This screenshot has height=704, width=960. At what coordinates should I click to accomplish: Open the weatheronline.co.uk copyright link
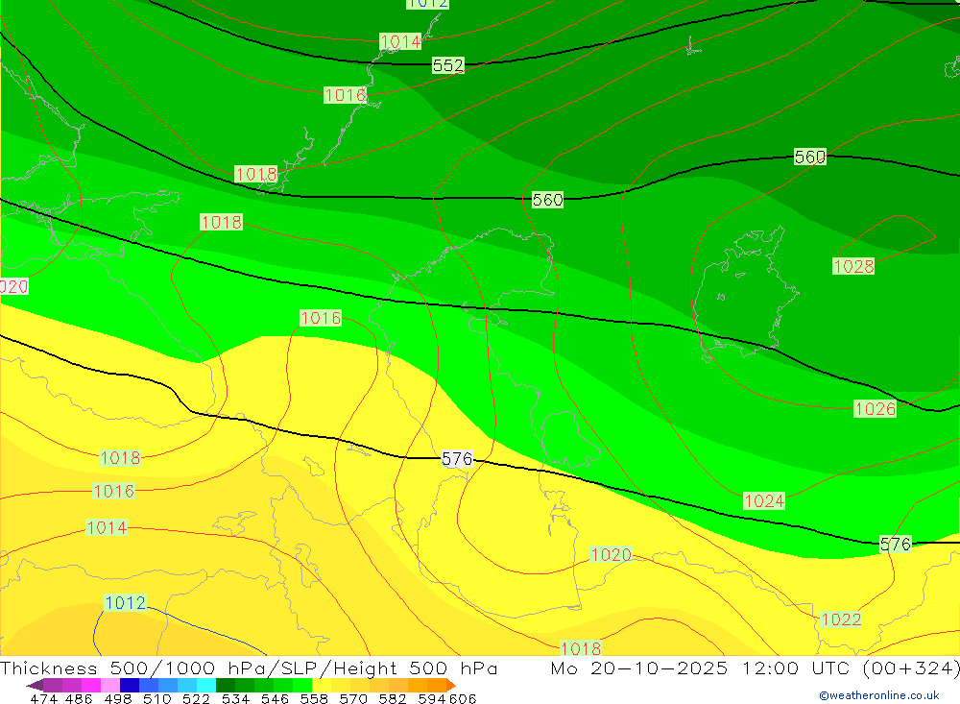click(x=879, y=695)
